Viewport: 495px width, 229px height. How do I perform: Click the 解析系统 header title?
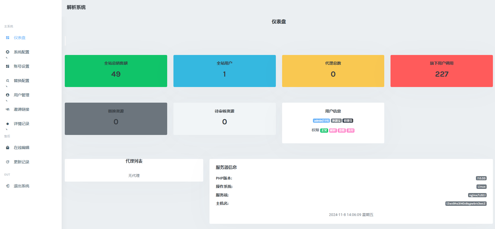[x=76, y=7]
